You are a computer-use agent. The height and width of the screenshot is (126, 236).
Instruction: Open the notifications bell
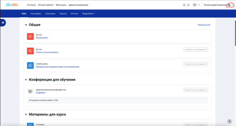[x=184, y=5]
